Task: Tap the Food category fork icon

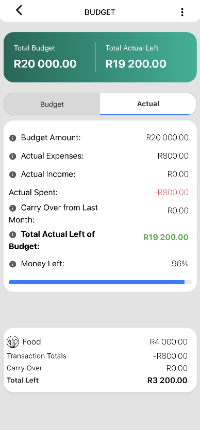Action: (x=12, y=342)
